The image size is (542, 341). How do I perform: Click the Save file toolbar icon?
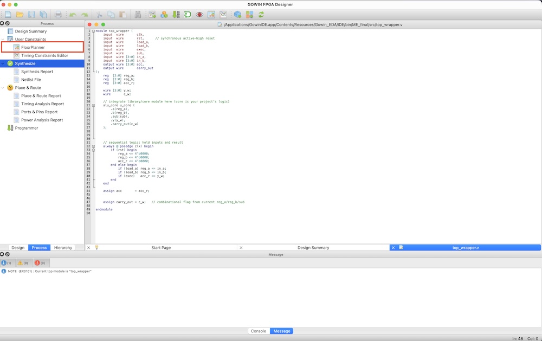[x=31, y=14]
